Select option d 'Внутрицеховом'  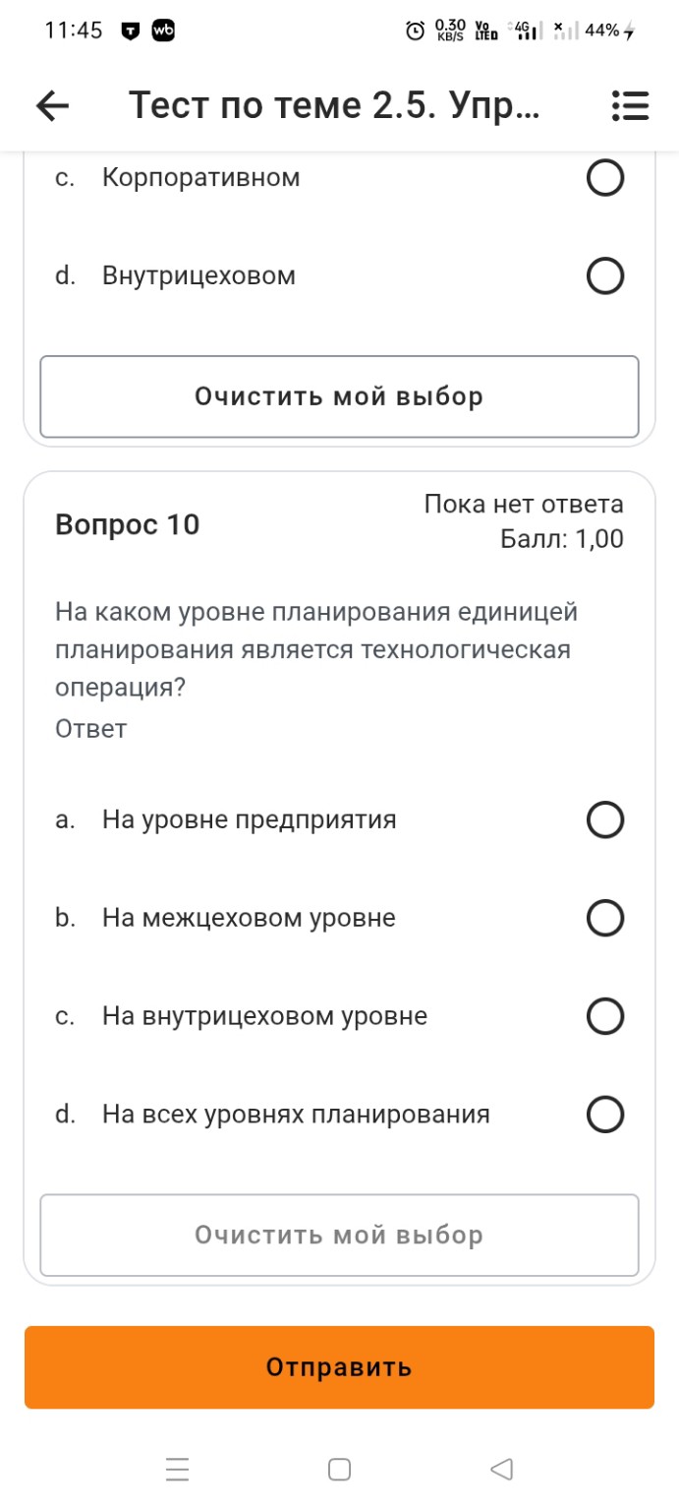(x=606, y=275)
